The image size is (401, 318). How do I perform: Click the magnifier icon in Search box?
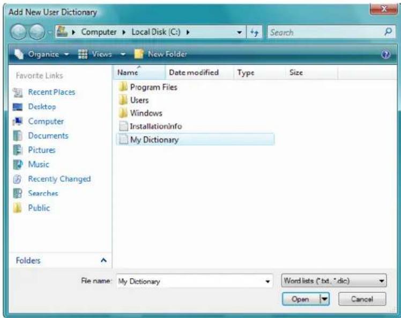click(x=388, y=32)
